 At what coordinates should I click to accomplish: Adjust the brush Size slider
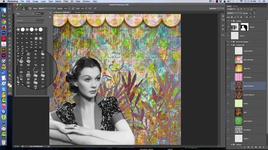[x=30, y=17]
